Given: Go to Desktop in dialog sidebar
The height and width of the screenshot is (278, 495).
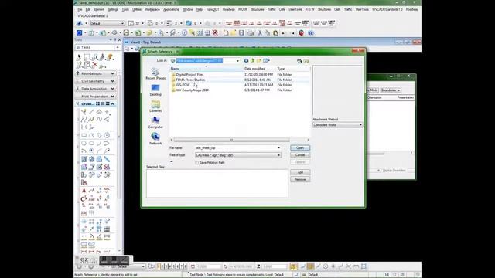Looking at the screenshot, I should point(155,90).
